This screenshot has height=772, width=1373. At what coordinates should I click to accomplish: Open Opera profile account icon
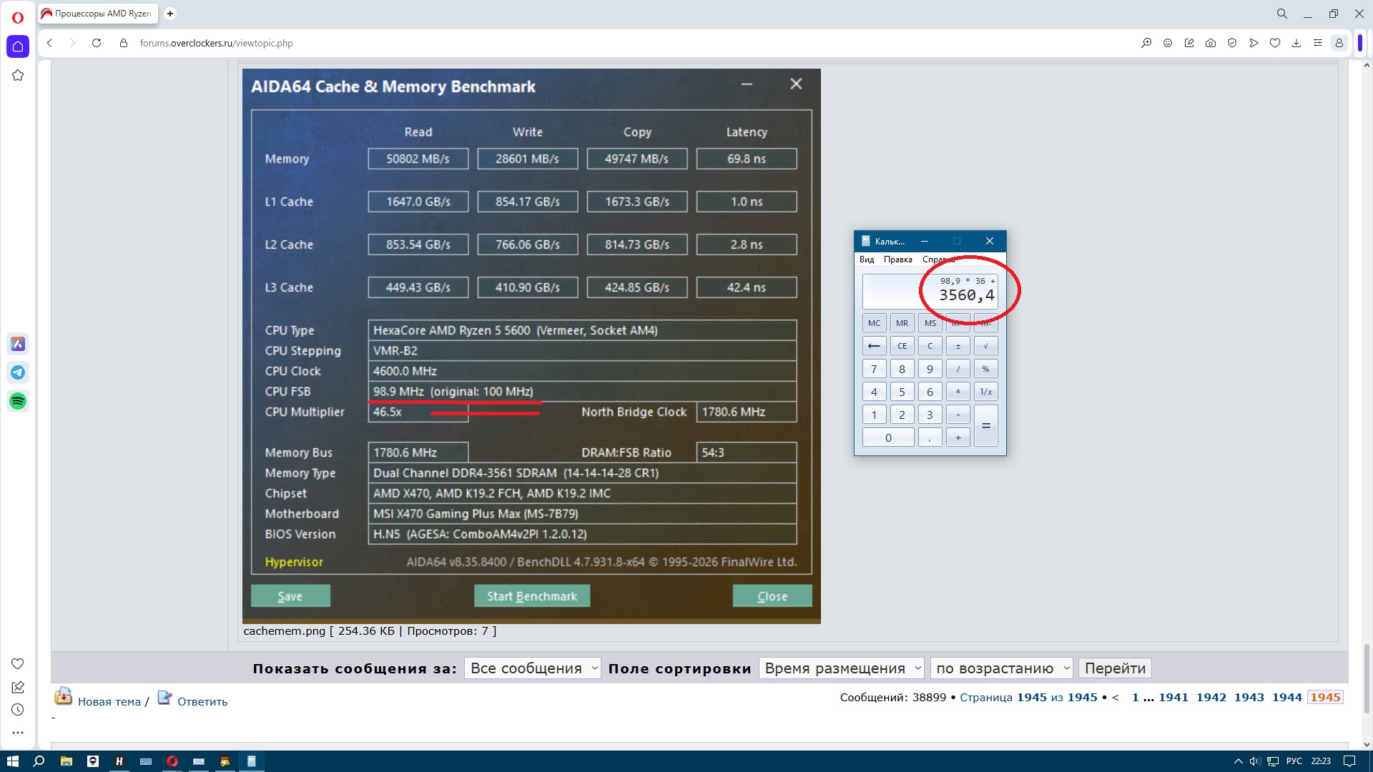(x=1339, y=43)
